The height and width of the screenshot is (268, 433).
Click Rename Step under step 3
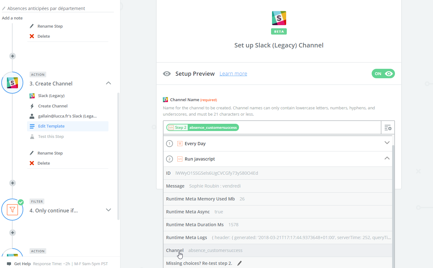pyautogui.click(x=50, y=153)
